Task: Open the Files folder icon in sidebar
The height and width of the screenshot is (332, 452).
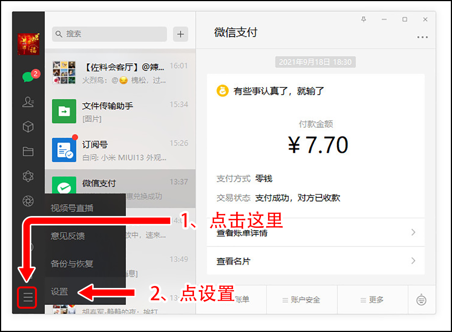Action: pos(28,151)
